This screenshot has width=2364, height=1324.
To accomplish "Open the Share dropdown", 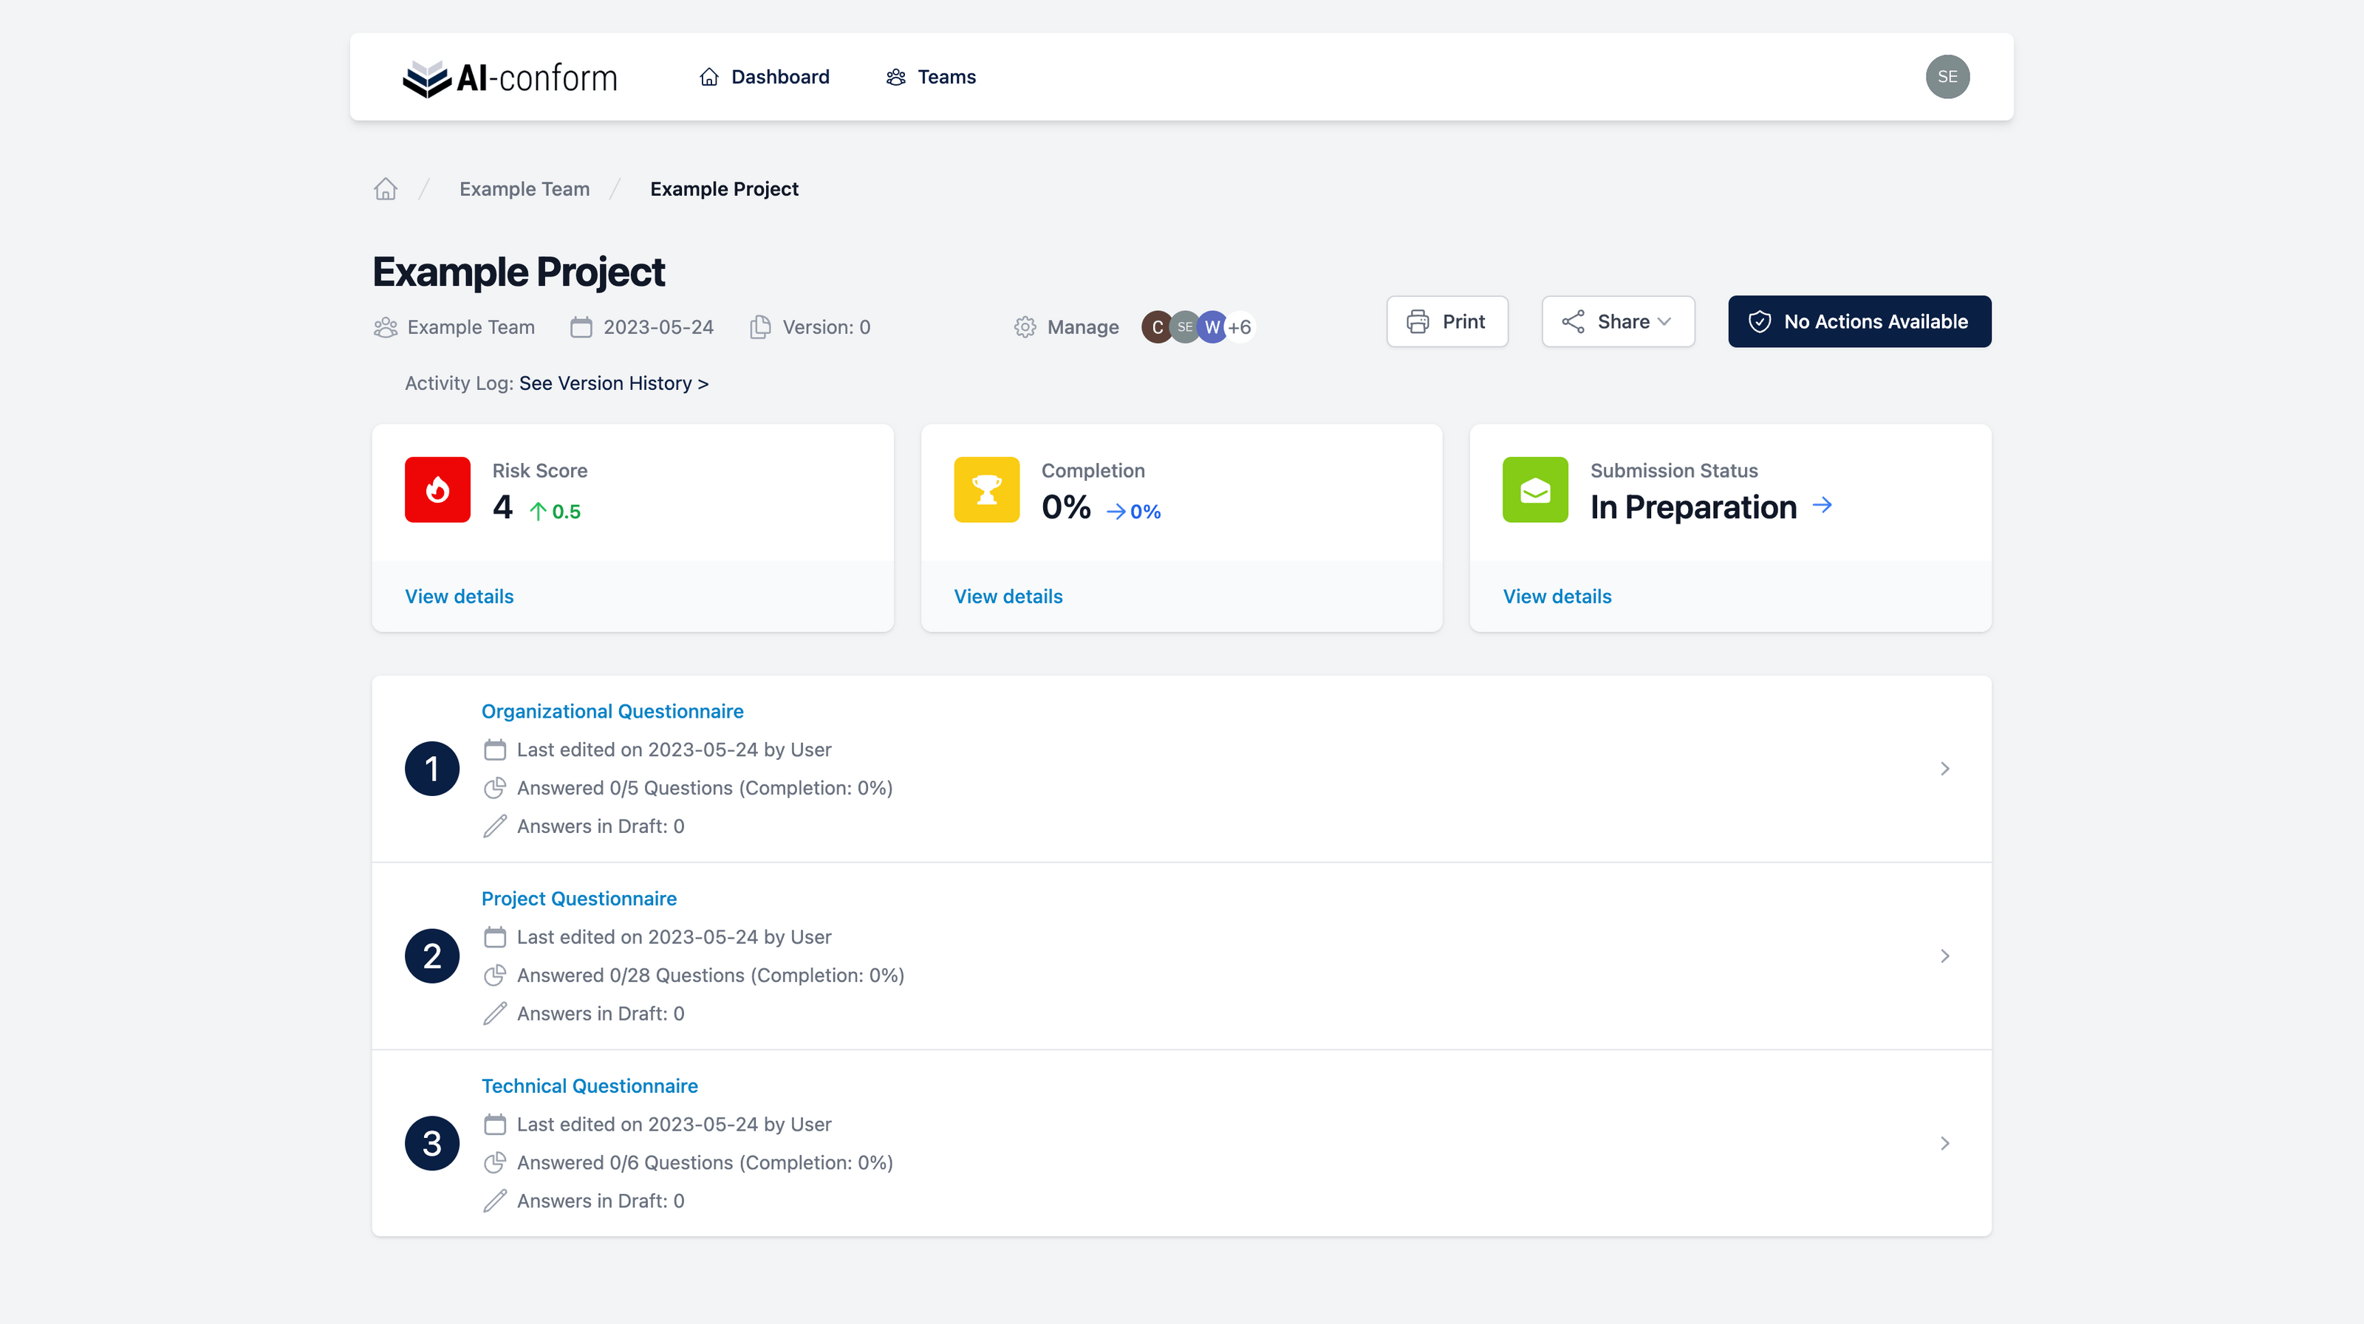I will (x=1618, y=321).
